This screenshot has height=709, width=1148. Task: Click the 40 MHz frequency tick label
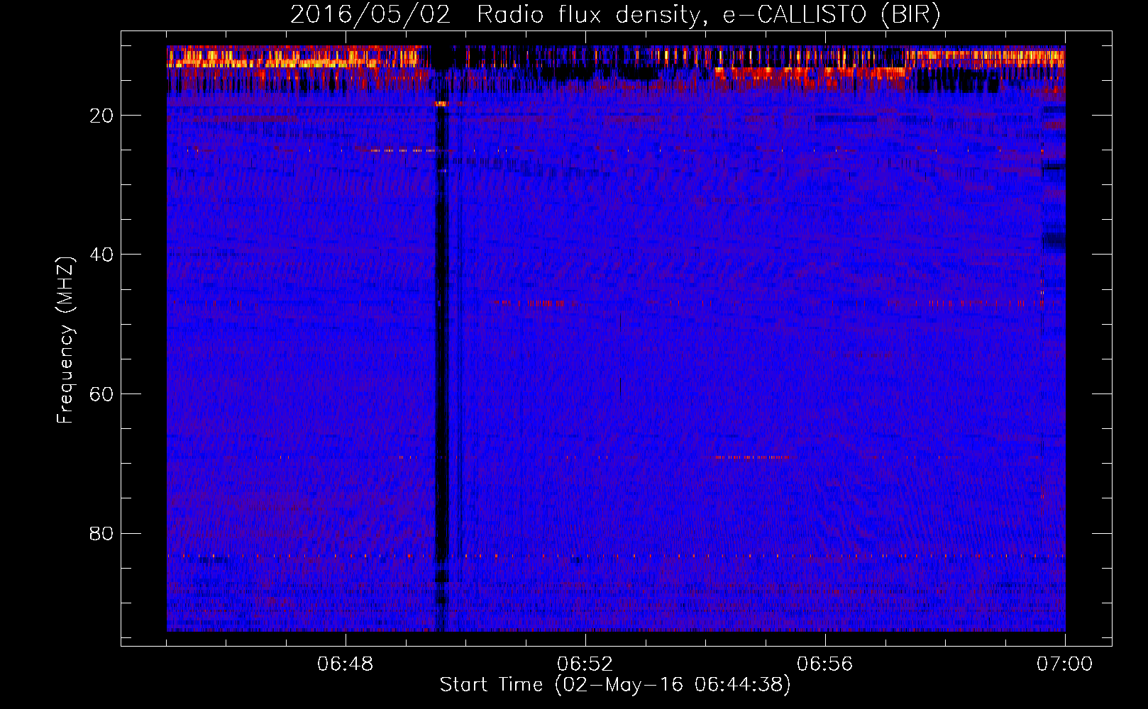101,255
